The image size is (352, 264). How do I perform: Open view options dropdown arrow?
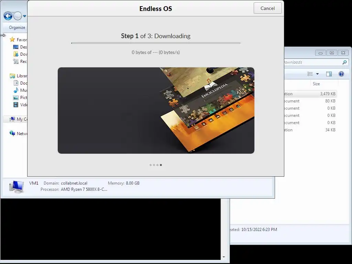(317, 74)
